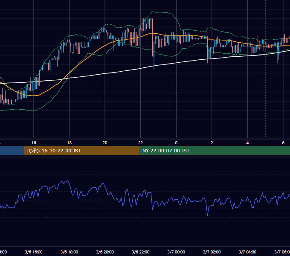Click the blue session bar before London

pyautogui.click(x=12, y=151)
